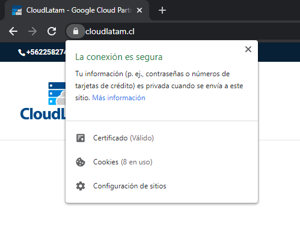Click La conexión es segura heading
Image resolution: width=300 pixels, height=237 pixels.
pyautogui.click(x=118, y=57)
